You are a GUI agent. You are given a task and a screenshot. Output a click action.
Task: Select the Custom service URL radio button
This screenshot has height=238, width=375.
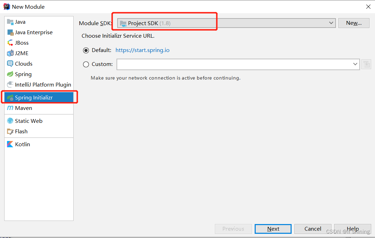(86, 64)
